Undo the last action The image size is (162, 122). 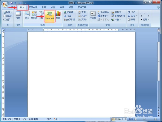pyautogui.click(x=15, y=3)
